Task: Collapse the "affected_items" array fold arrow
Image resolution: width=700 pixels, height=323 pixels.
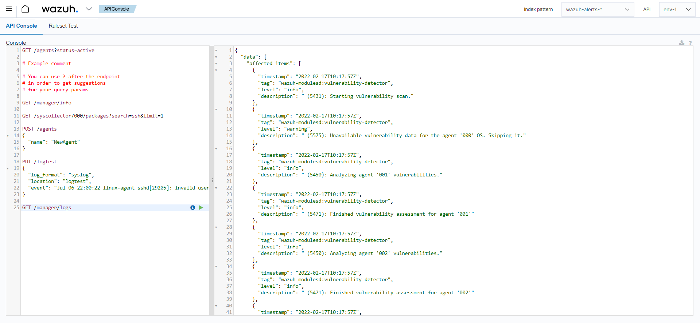Action: click(216, 64)
